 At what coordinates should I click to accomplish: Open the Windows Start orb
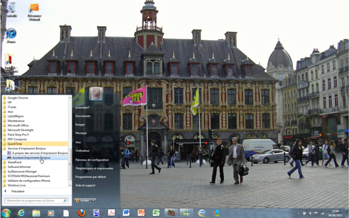6,213
